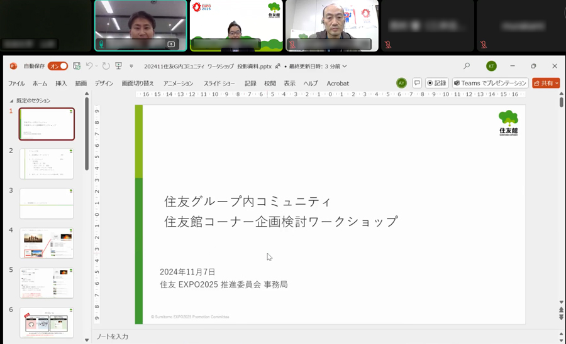This screenshot has width=566, height=344.
Task: Select slide 2 thumbnail
Action: point(47,164)
